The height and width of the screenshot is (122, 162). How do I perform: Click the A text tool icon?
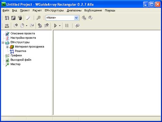(x=77, y=26)
